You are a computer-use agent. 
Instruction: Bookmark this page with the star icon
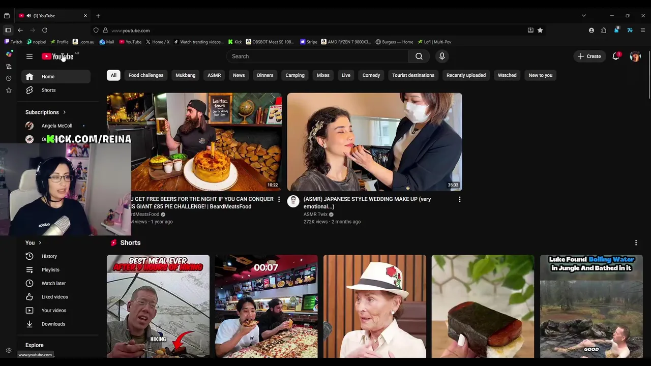pyautogui.click(x=540, y=30)
